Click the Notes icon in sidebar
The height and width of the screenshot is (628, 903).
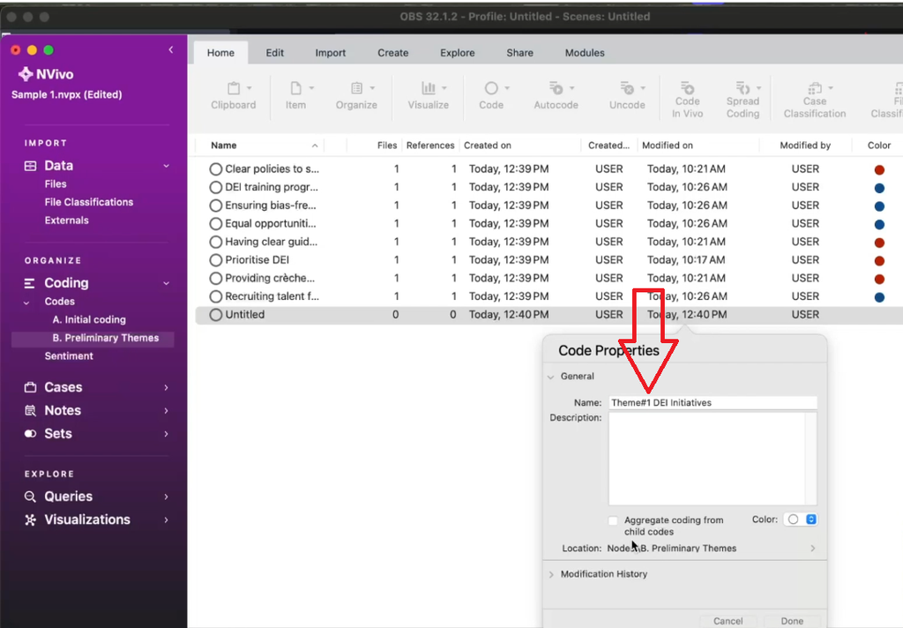[x=31, y=410]
